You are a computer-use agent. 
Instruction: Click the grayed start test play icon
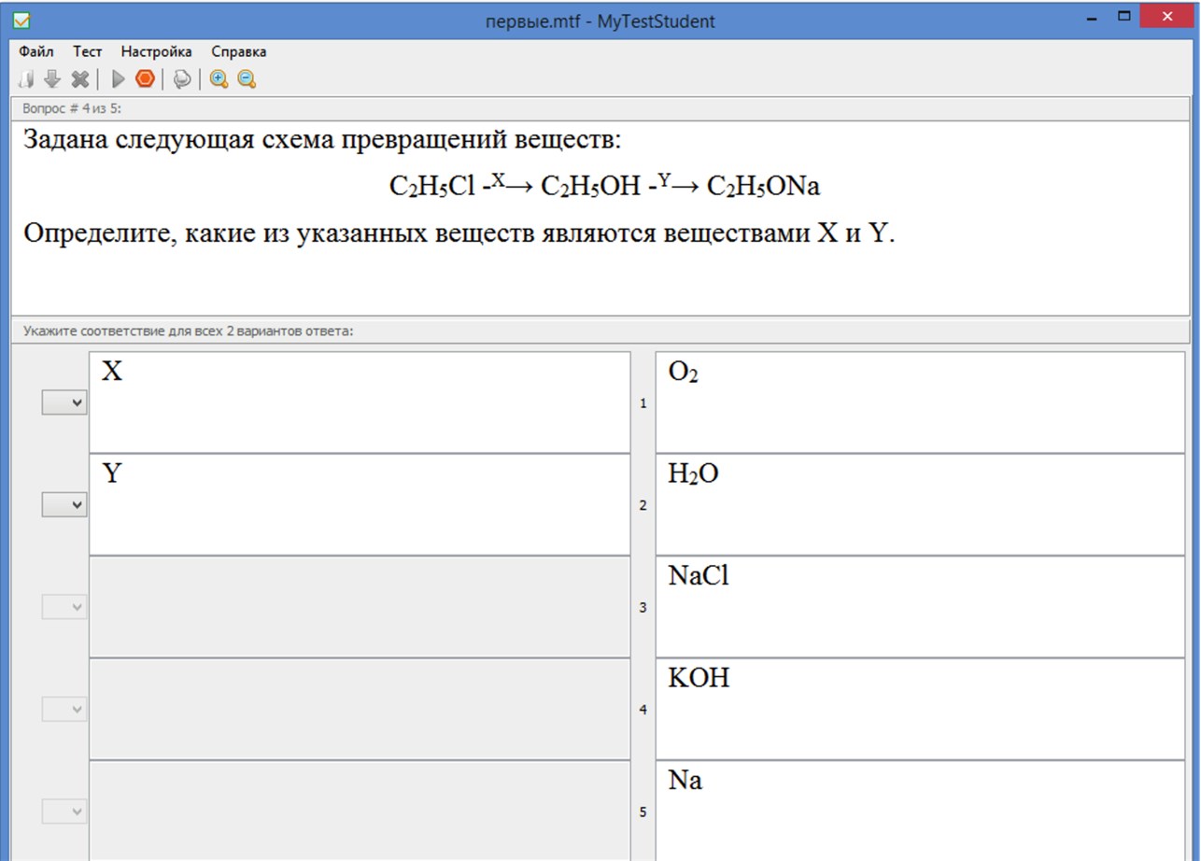[x=119, y=79]
